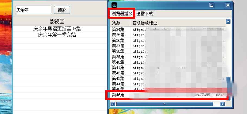Viewport: 247px width, 114px height.
Task: Click the app icon in popup title bar
Action: 114,5
